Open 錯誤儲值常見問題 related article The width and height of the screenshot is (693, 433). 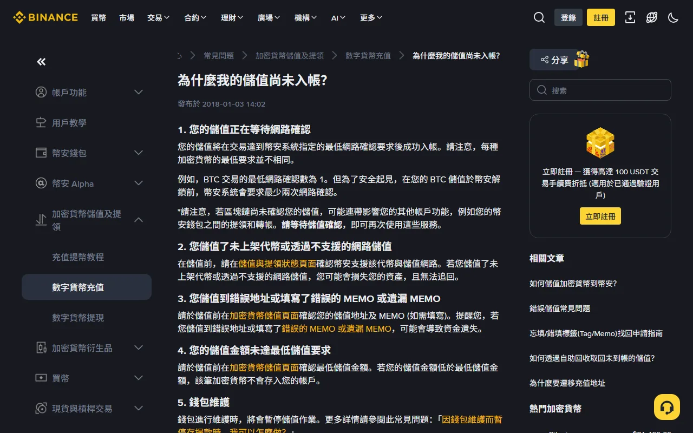560,308
